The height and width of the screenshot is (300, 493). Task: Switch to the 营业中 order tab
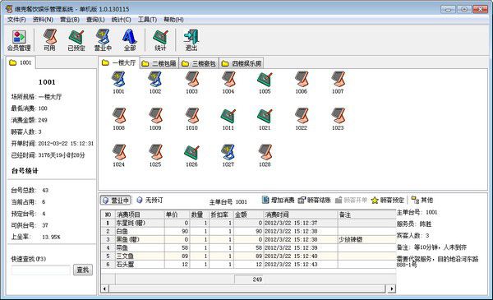coord(116,201)
